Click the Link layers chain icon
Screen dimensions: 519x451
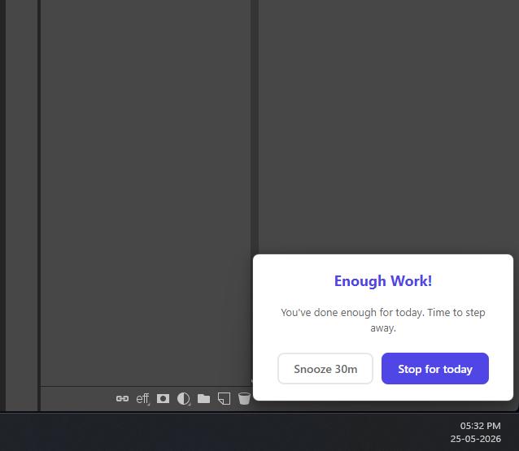(x=122, y=399)
